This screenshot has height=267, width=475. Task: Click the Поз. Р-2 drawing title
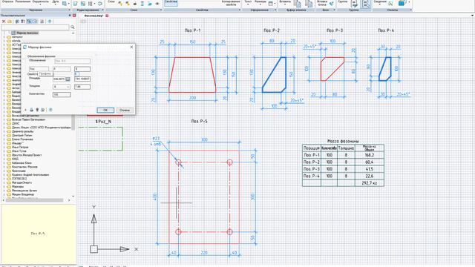click(x=272, y=30)
